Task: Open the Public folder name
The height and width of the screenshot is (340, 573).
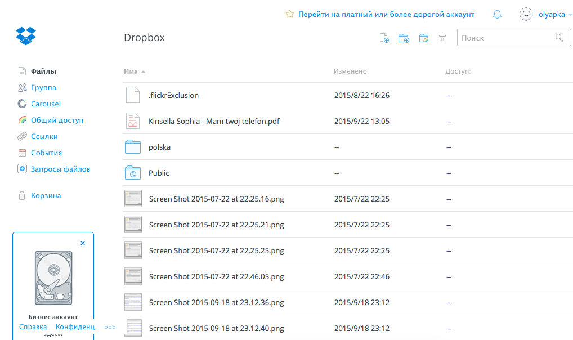Action: coord(159,173)
